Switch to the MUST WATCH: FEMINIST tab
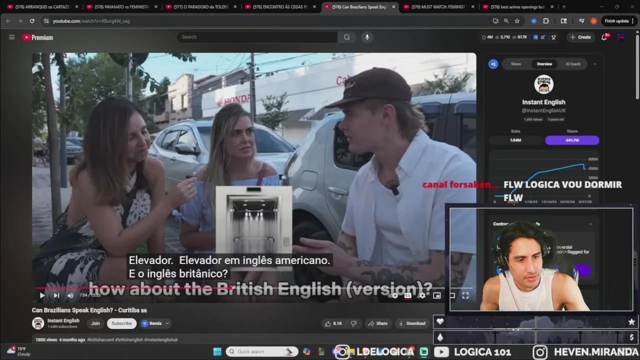 pyautogui.click(x=438, y=7)
